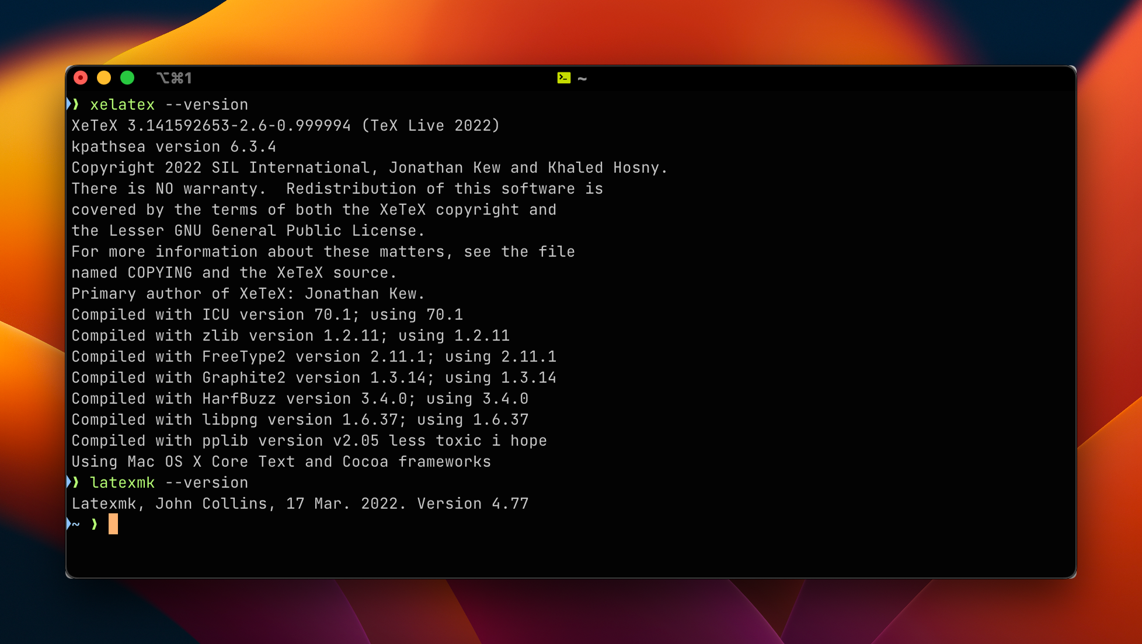
Task: Select the latexmk command text
Action: (123, 482)
